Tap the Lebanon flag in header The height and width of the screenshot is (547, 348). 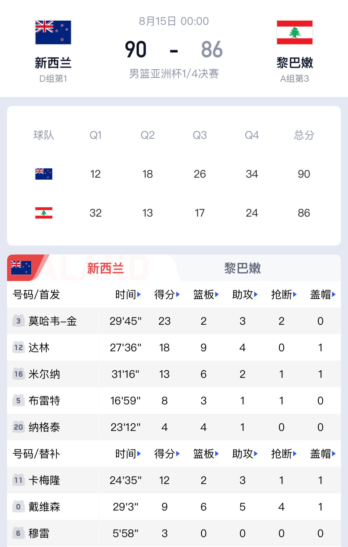click(x=295, y=32)
